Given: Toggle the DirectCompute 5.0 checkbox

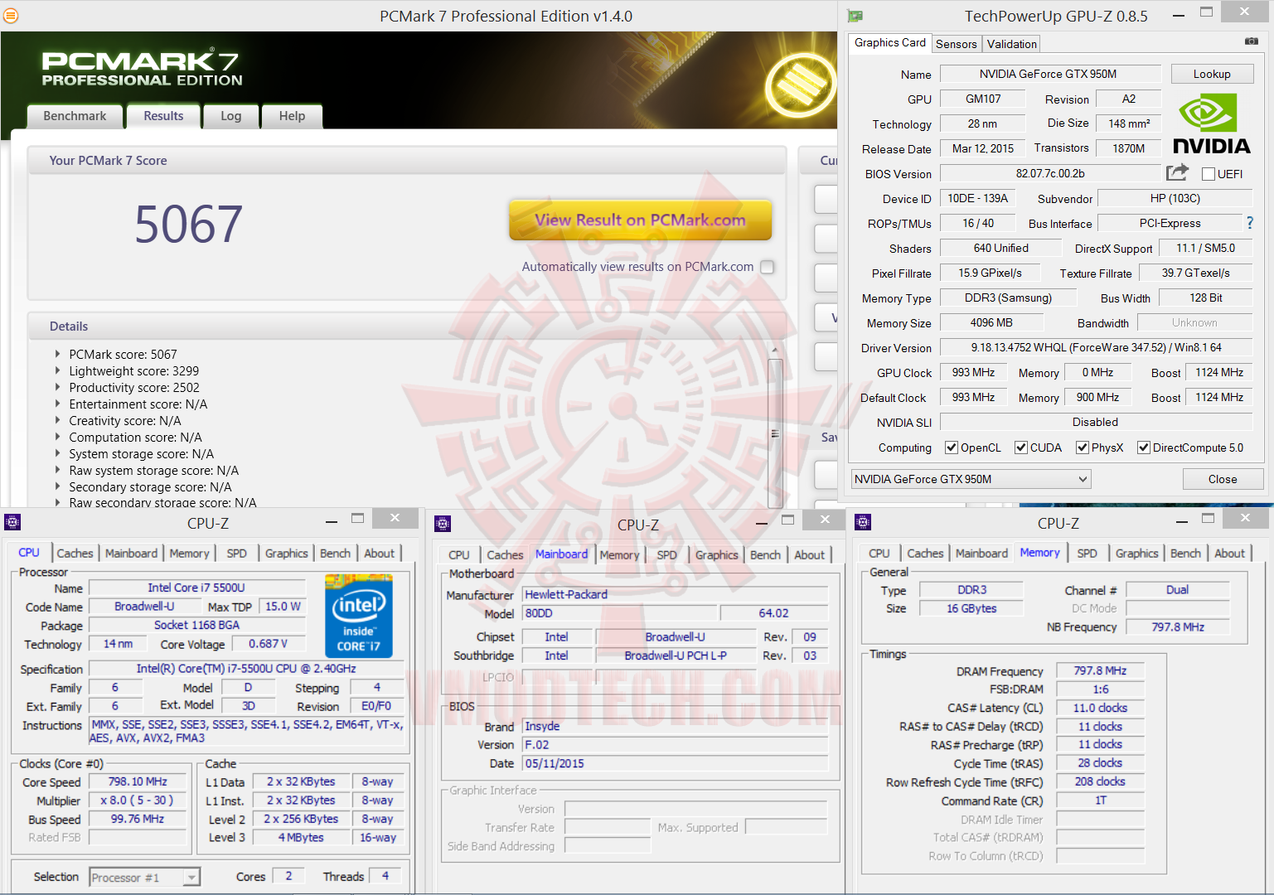Looking at the screenshot, I should coord(1144,447).
